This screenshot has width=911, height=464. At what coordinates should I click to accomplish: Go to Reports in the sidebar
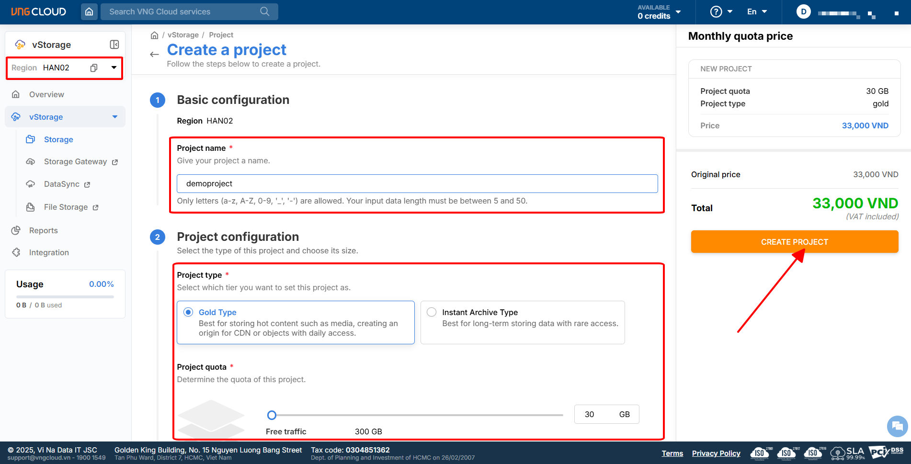(x=43, y=230)
